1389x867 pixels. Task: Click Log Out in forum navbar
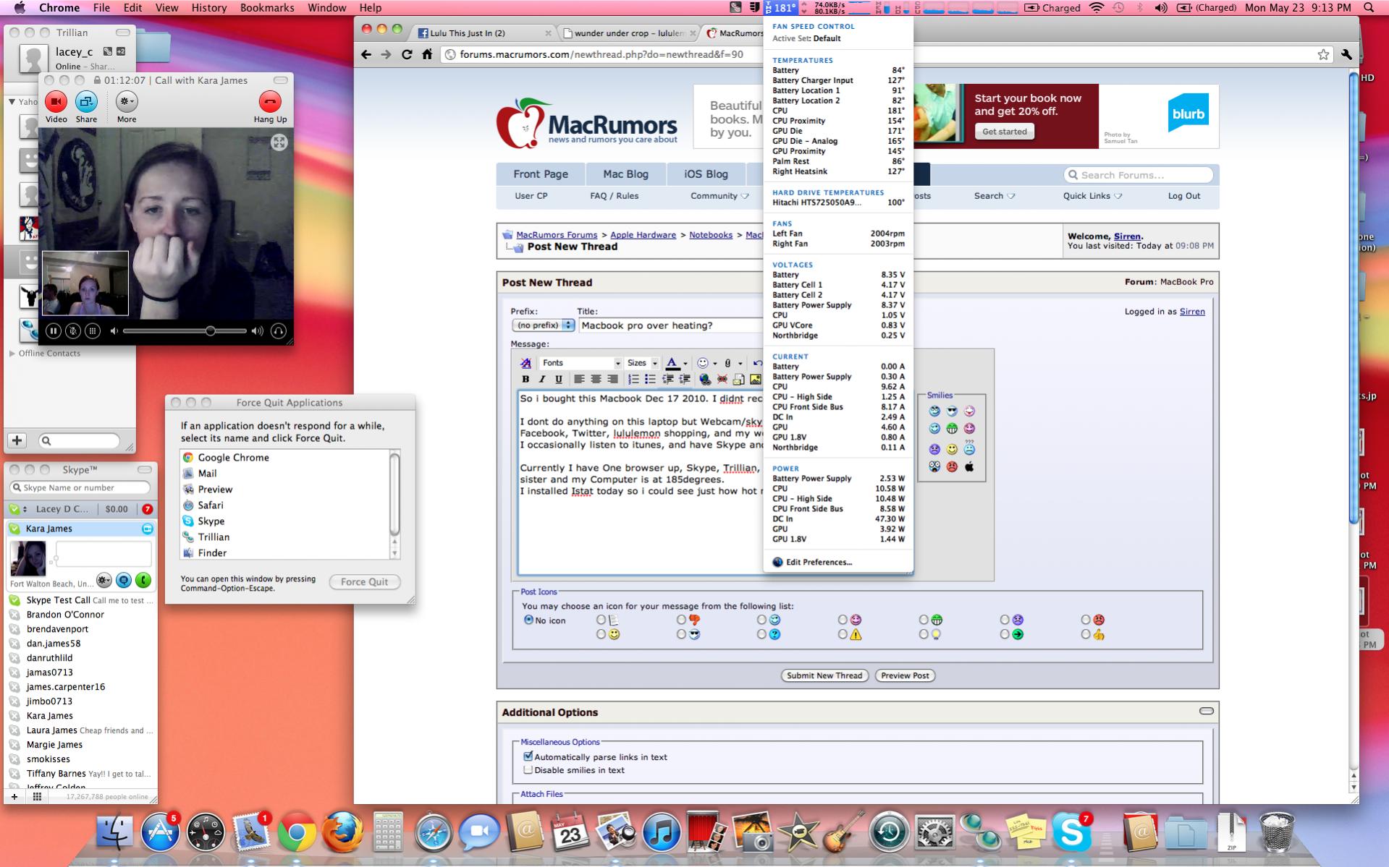click(1183, 196)
